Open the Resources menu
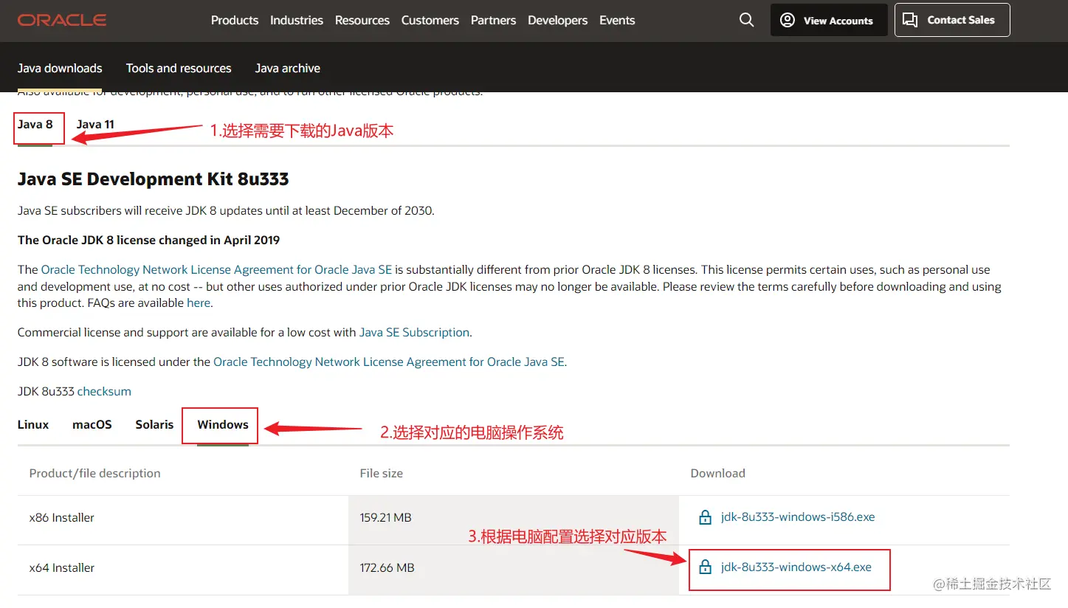The height and width of the screenshot is (608, 1068). [362, 20]
